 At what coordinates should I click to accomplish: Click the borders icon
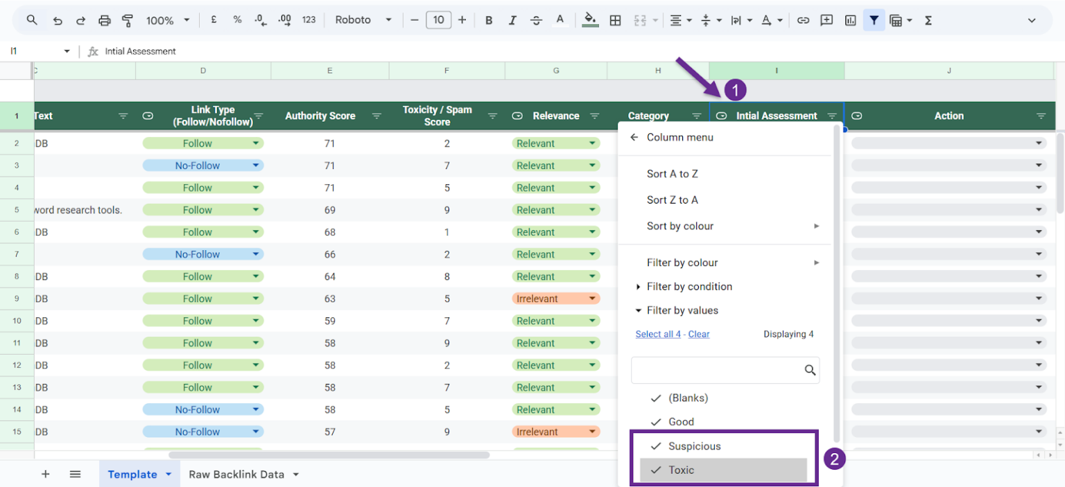(x=615, y=20)
